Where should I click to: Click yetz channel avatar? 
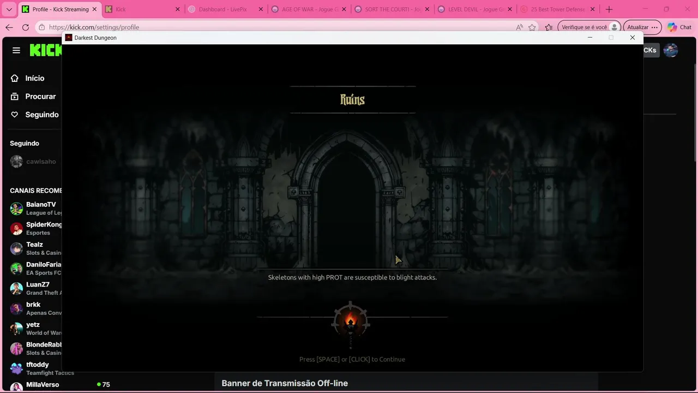(x=16, y=329)
